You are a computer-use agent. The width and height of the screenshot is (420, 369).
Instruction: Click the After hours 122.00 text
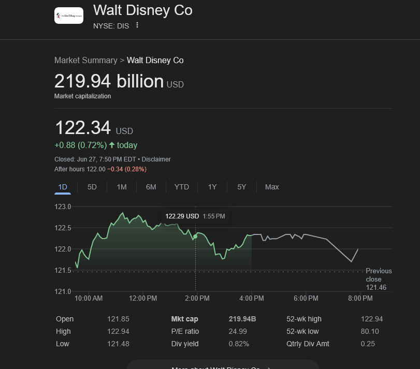pyautogui.click(x=80, y=169)
